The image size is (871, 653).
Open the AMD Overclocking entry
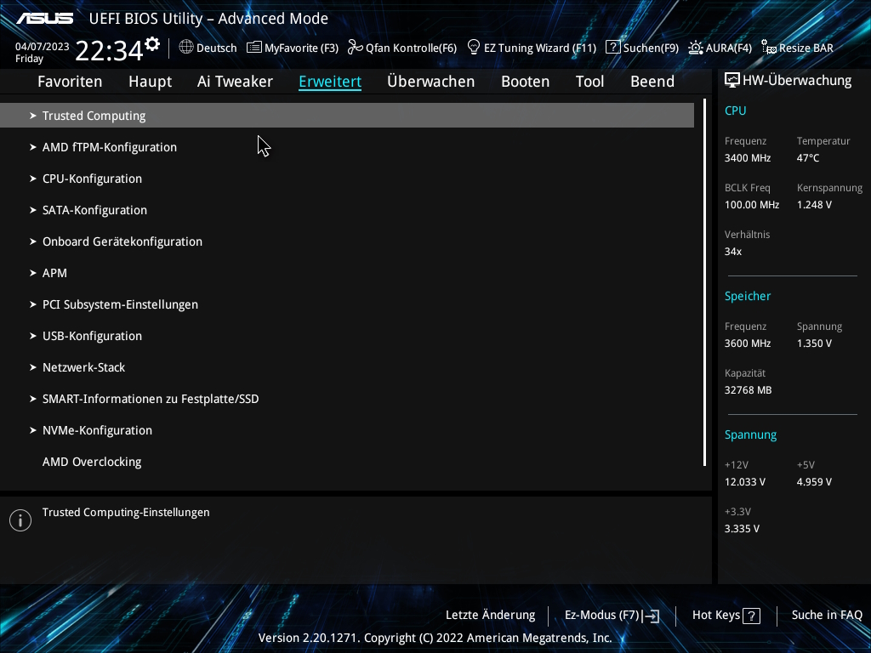click(x=92, y=462)
